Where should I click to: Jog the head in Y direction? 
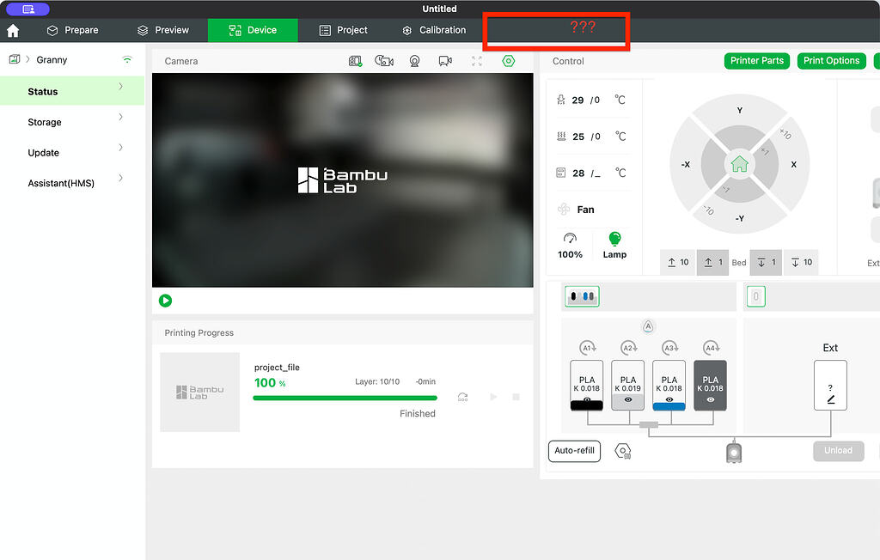pos(740,110)
